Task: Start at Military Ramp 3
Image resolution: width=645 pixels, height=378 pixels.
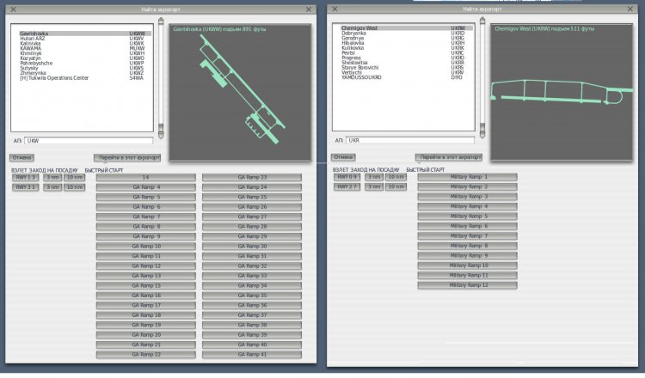Action: tap(467, 197)
